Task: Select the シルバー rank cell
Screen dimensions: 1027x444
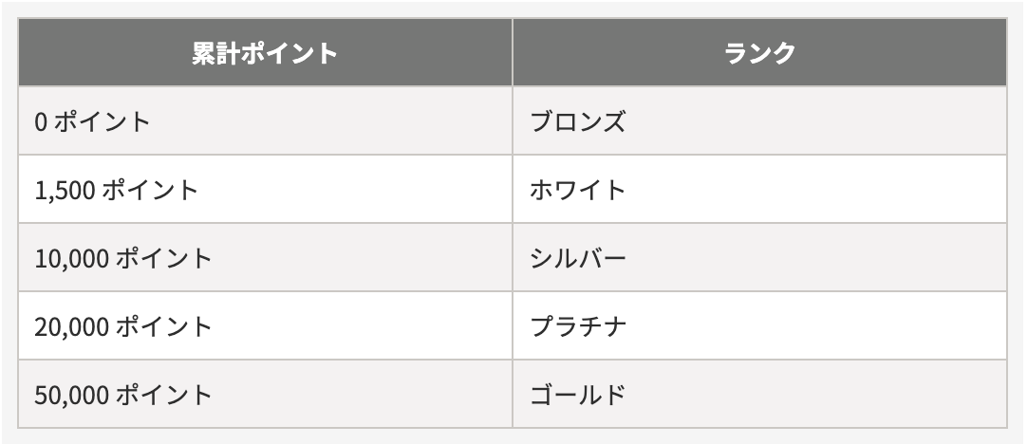Action: [x=578, y=258]
